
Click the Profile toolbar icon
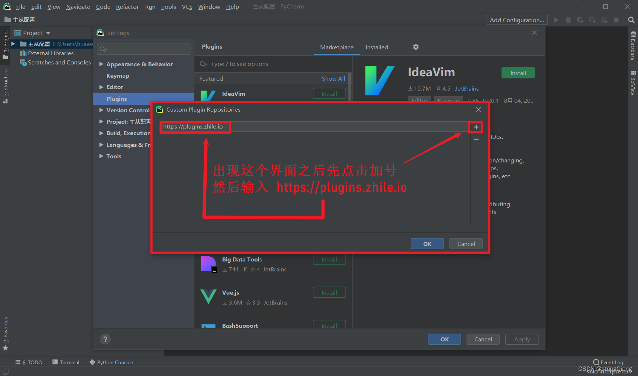point(592,20)
